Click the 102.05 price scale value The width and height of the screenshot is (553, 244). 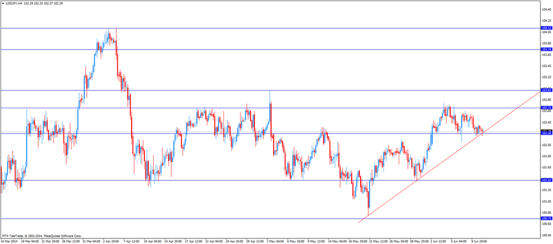pyautogui.click(x=546, y=145)
